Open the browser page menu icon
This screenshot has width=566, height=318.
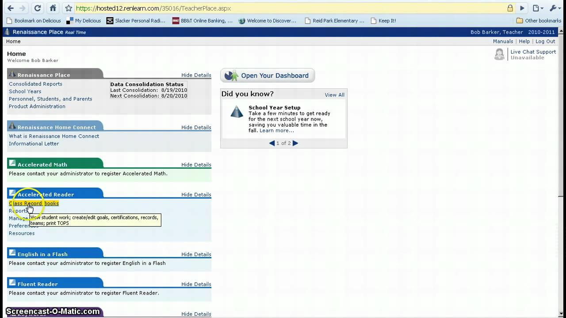click(x=538, y=8)
